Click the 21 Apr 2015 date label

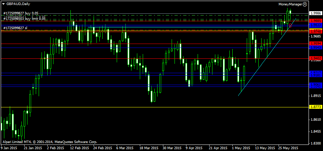[x=218, y=148]
